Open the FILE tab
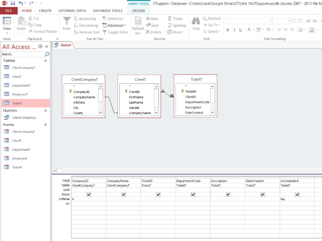The height and width of the screenshot is (241, 322). click(9, 11)
